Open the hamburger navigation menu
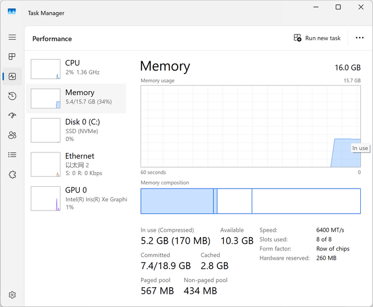Viewport: 373px width, 307px height. pos(12,37)
